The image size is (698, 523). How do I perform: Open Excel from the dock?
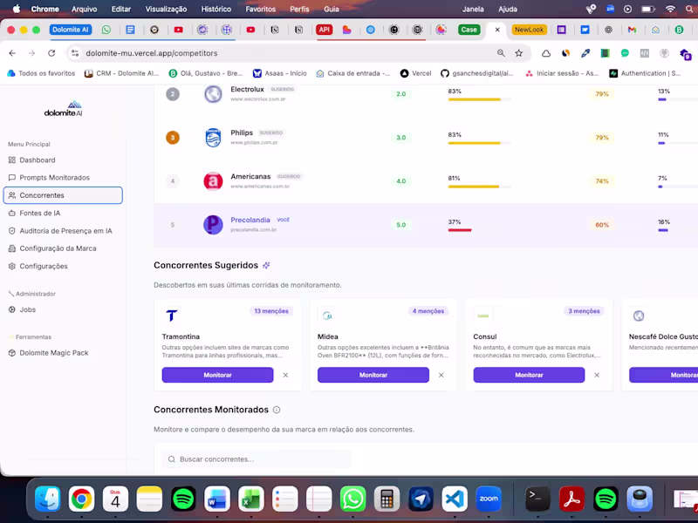(x=251, y=499)
